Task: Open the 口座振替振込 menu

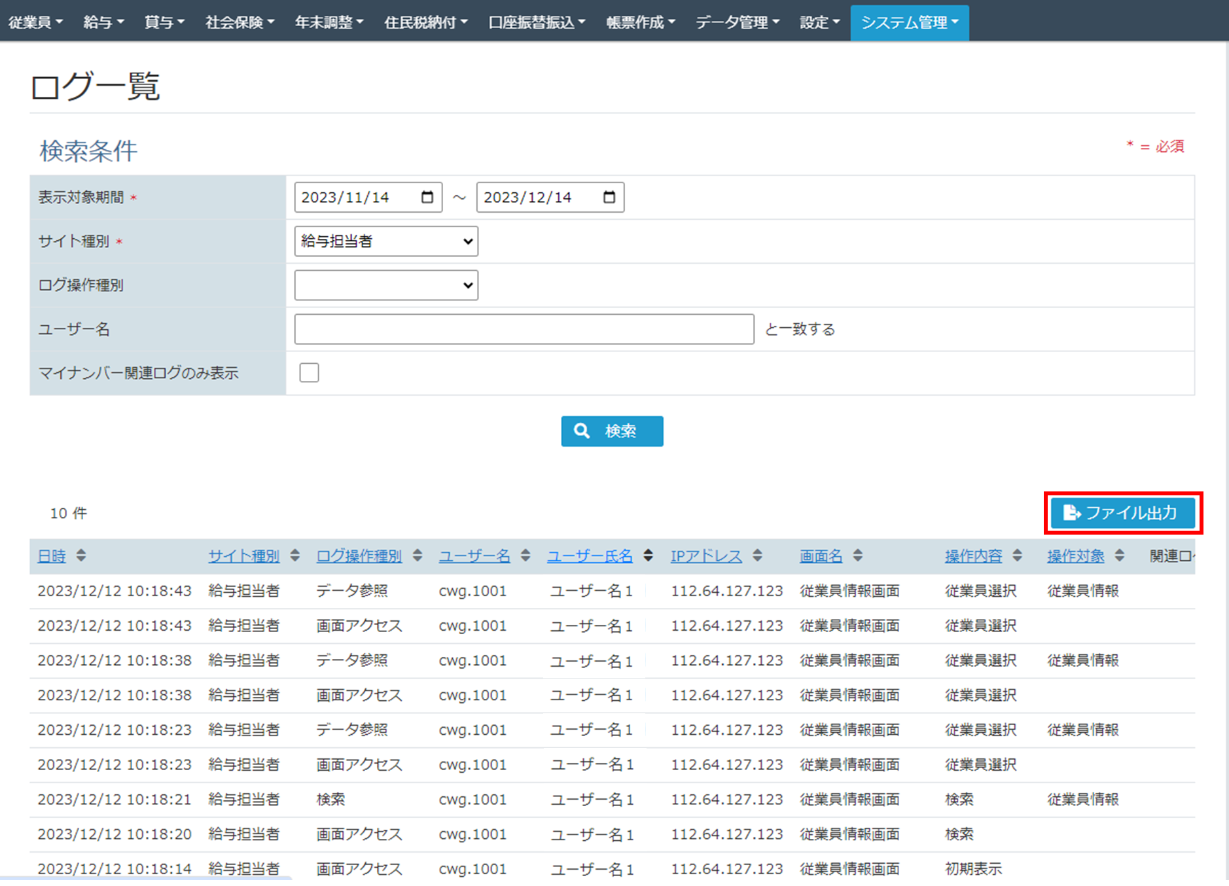Action: [x=537, y=22]
